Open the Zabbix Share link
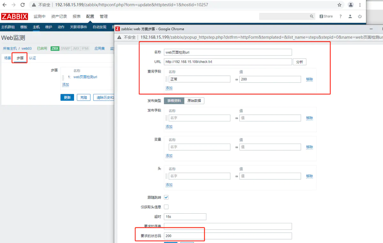This screenshot has width=383, height=243. coord(326,16)
